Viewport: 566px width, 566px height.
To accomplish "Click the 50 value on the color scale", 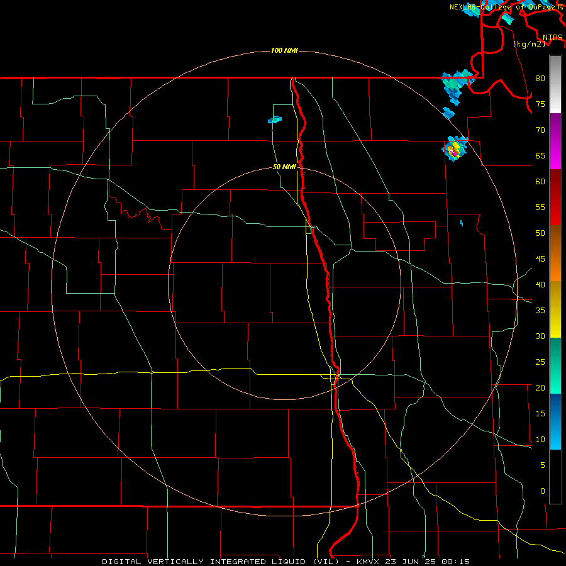I will tap(540, 233).
